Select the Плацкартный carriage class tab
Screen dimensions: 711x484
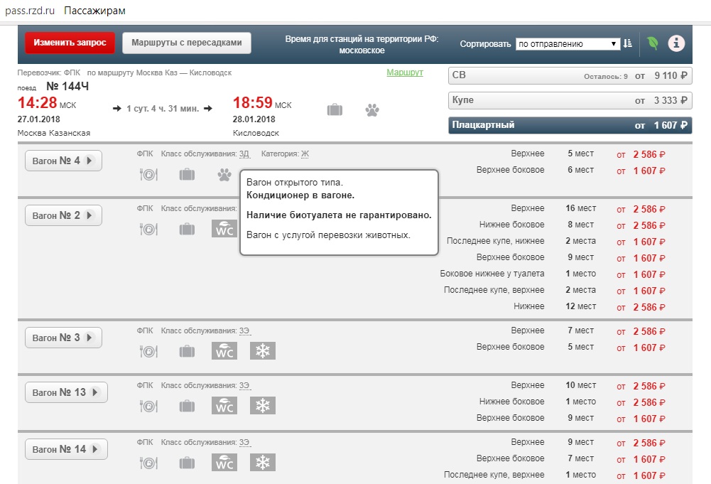570,125
